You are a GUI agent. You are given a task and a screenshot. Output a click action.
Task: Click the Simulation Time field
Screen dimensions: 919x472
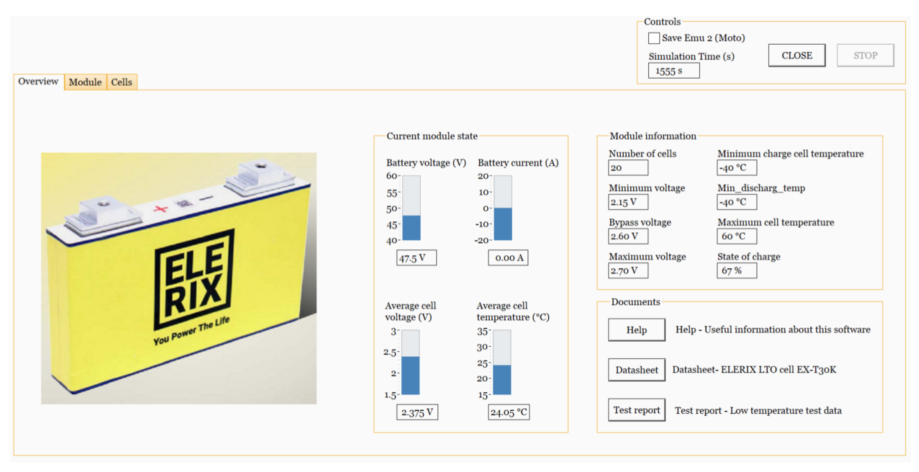pyautogui.click(x=674, y=71)
